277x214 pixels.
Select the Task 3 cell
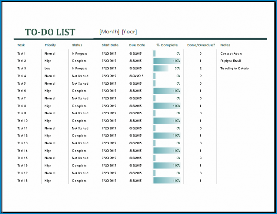pos(21,68)
